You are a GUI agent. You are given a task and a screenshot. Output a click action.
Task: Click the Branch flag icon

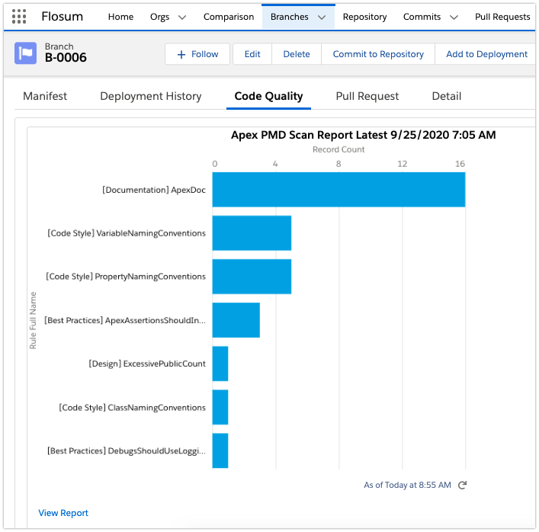pyautogui.click(x=25, y=53)
